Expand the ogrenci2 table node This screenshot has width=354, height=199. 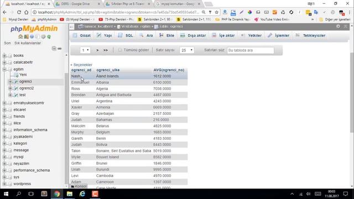tap(10, 88)
